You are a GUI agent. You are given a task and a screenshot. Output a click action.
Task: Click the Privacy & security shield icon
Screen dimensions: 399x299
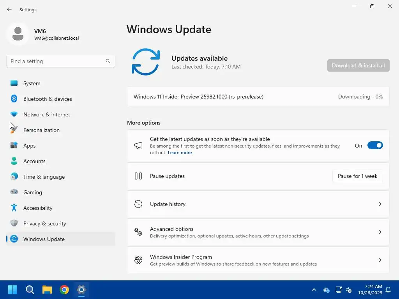[x=14, y=223]
